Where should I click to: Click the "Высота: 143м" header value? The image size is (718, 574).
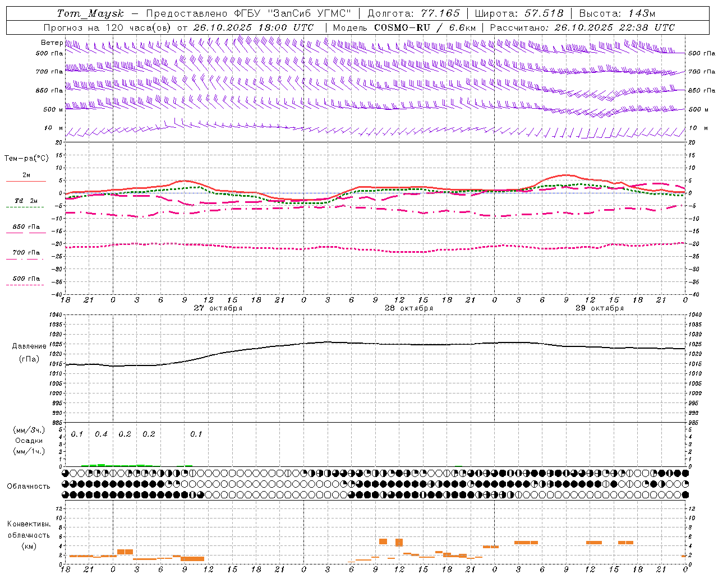[617, 13]
